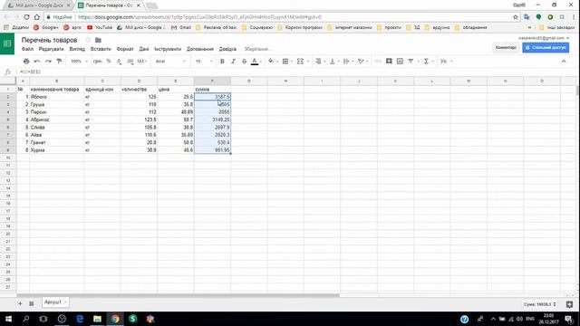
Task: Collapse the menus with the up arrow
Action: pos(564,62)
